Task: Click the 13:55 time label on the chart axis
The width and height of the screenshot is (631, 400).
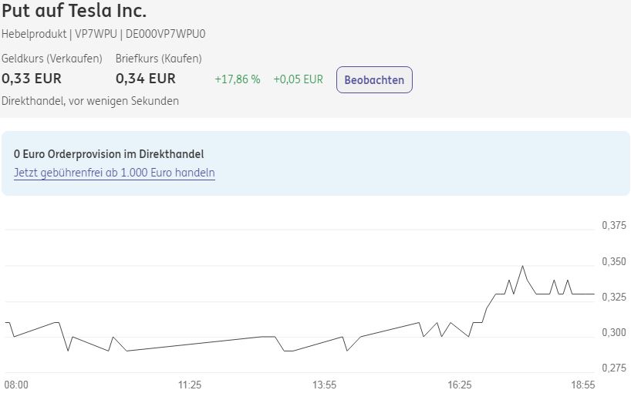Action: tap(325, 385)
